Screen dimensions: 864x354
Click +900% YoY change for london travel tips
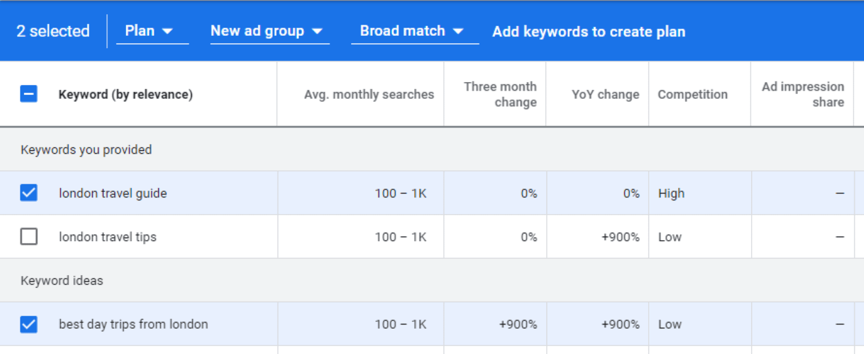click(x=620, y=237)
